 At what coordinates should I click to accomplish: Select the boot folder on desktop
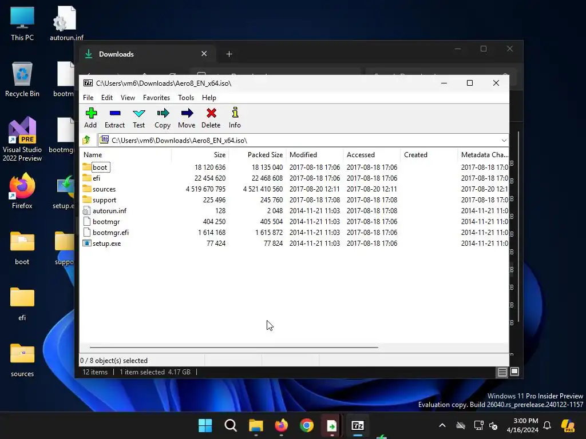click(x=22, y=248)
